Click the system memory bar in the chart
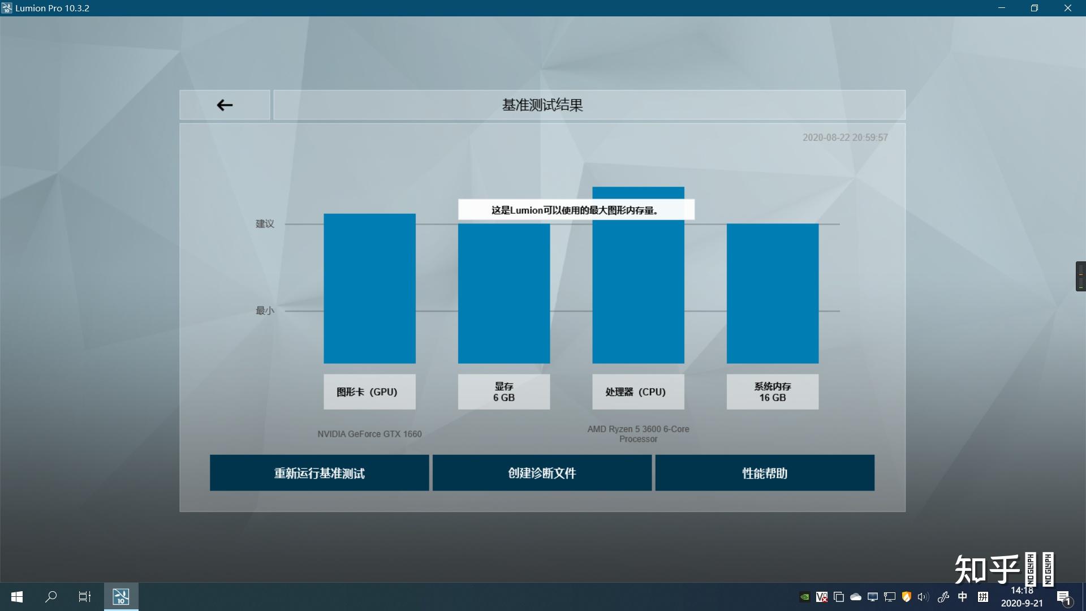1086x611 pixels. [773, 293]
